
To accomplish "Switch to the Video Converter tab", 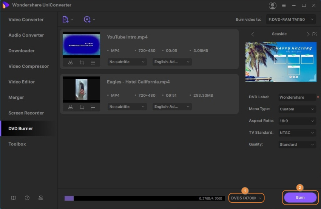I will 26,20.
